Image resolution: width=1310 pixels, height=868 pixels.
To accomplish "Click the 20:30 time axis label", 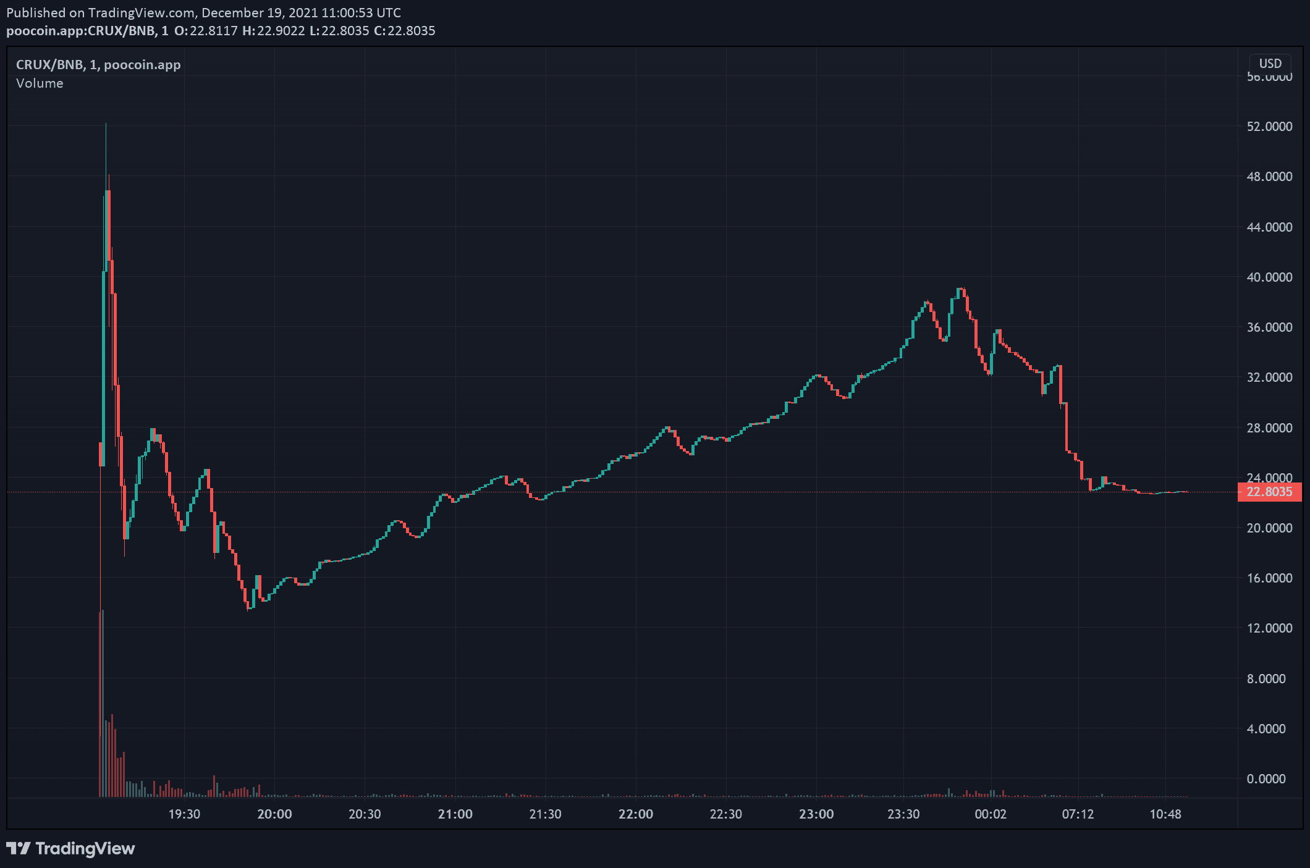I will (x=365, y=814).
